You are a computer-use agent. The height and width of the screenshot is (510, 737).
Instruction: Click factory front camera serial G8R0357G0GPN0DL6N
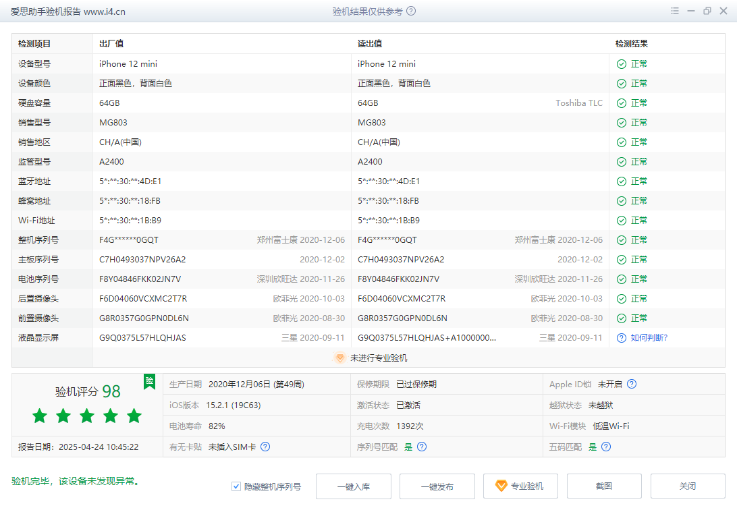click(144, 318)
